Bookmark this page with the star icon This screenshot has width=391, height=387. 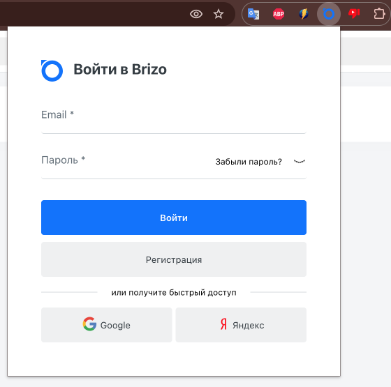219,14
